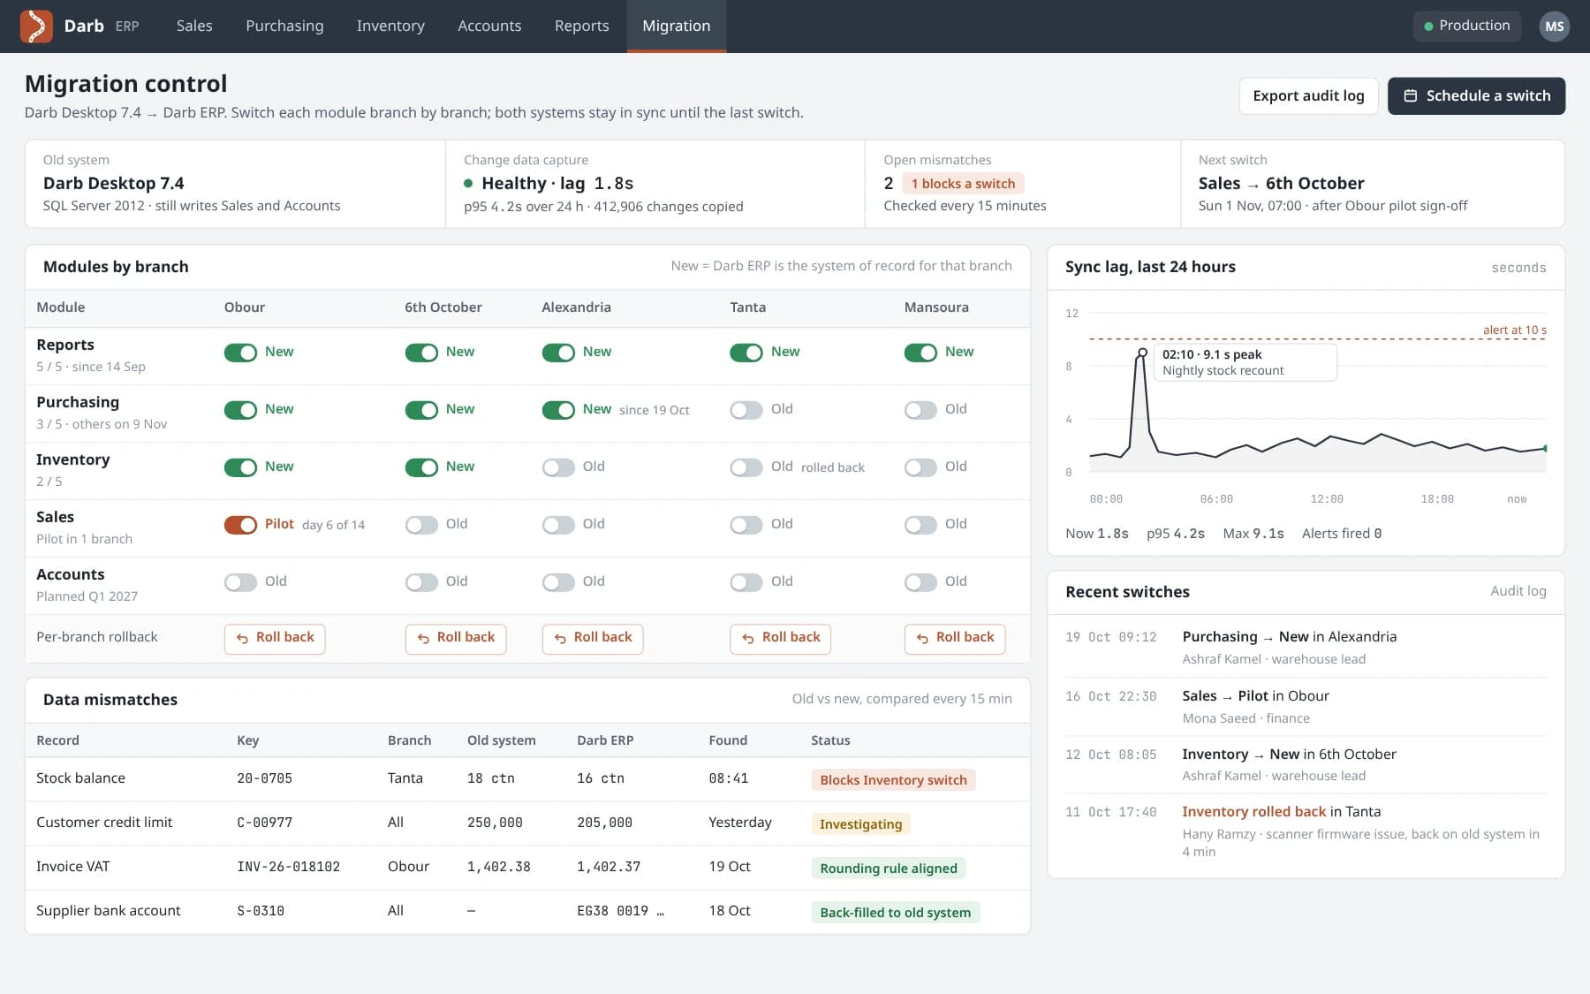Click the Rounding rule aligned status
Screen dimensions: 1590x994
(x=888, y=869)
